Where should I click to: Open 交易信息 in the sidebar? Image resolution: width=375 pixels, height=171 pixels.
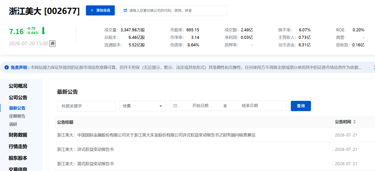18,169
